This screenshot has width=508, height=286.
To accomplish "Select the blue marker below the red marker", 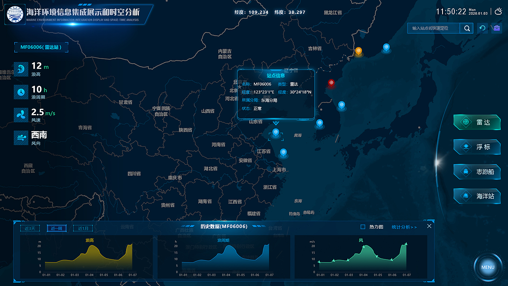I will pyautogui.click(x=341, y=105).
